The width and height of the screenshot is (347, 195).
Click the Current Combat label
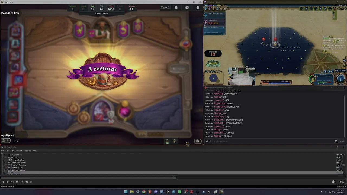(102, 14)
